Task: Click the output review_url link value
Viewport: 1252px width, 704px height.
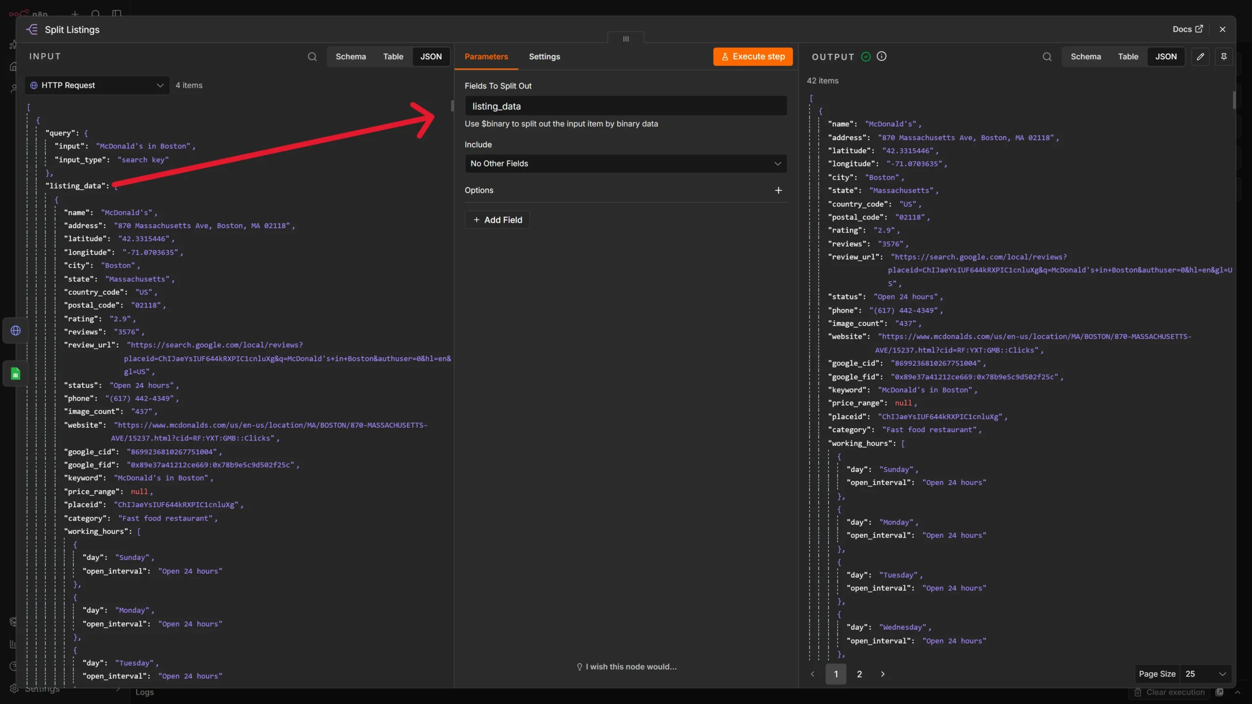Action: (1060, 270)
